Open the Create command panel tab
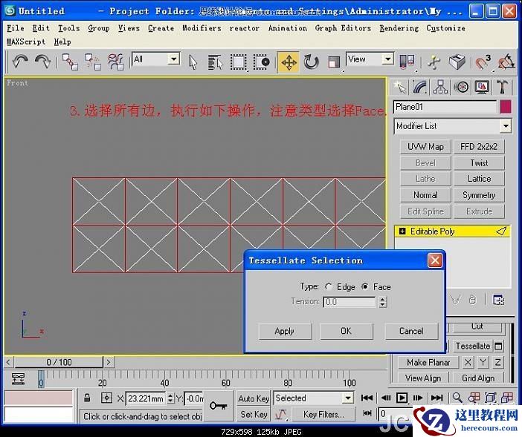This screenshot has width=522, height=437. pyautogui.click(x=400, y=87)
